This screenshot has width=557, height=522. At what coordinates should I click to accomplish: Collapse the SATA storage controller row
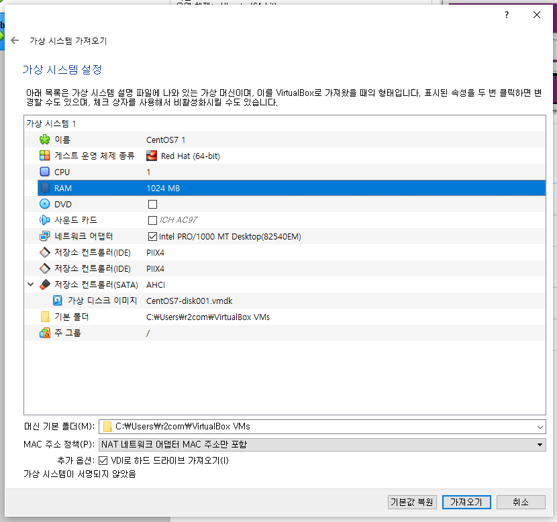[x=31, y=284]
